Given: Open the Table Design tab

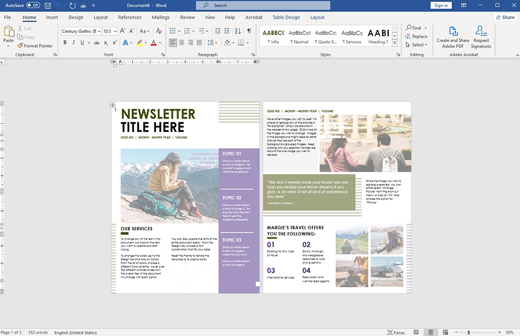Looking at the screenshot, I should tap(286, 17).
